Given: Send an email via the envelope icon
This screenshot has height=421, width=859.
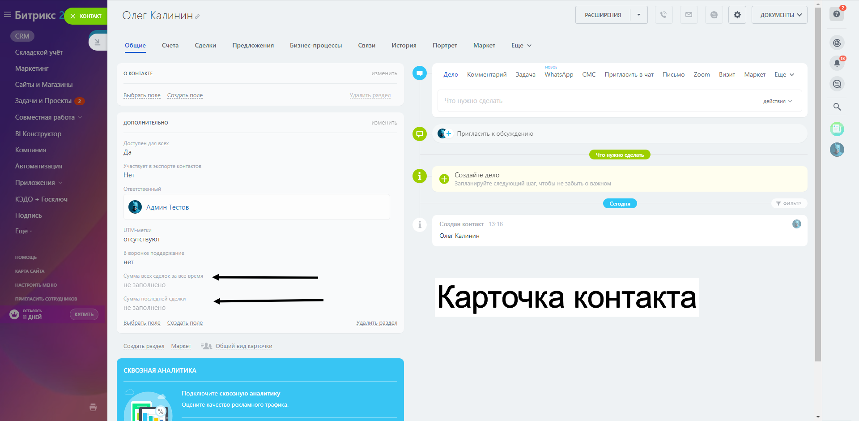Looking at the screenshot, I should click(x=689, y=15).
